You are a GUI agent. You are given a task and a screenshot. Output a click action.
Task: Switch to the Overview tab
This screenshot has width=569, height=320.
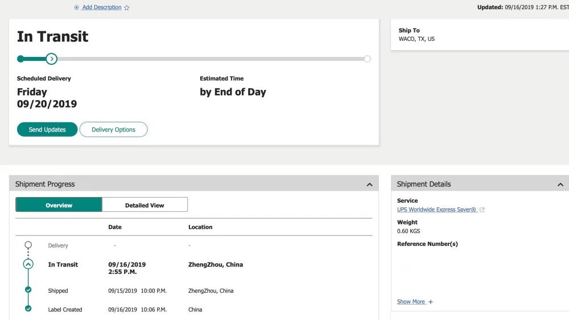tap(59, 205)
